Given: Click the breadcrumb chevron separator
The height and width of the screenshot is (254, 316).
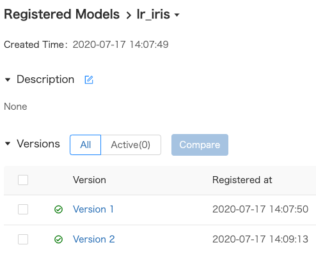Looking at the screenshot, I should click(129, 15).
